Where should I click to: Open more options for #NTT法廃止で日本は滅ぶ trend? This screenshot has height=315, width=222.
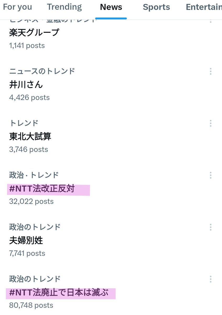click(x=210, y=279)
